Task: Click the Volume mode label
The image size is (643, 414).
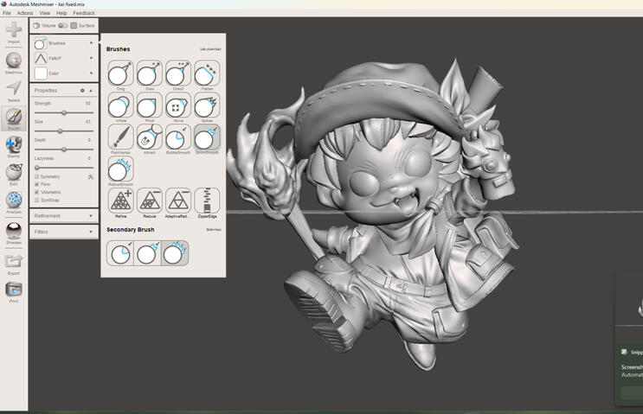Action: [48, 25]
